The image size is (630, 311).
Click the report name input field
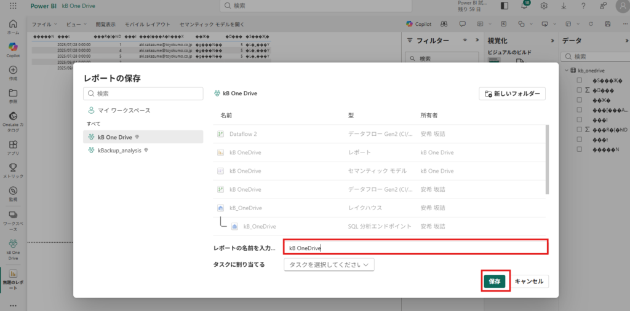click(x=415, y=248)
